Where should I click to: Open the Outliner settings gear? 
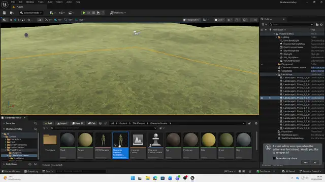pyautogui.click(x=321, y=25)
